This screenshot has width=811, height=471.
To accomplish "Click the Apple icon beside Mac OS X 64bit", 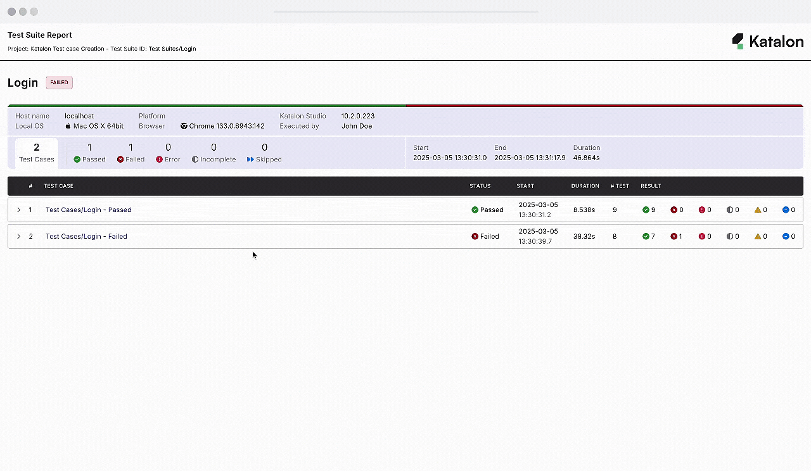I will [x=68, y=126].
